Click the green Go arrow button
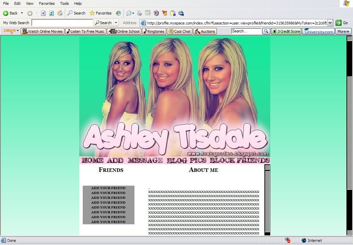353x245 pixels. point(339,23)
